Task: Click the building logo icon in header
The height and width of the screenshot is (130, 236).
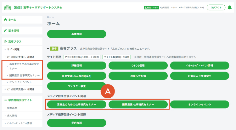Action: pyautogui.click(x=7, y=7)
